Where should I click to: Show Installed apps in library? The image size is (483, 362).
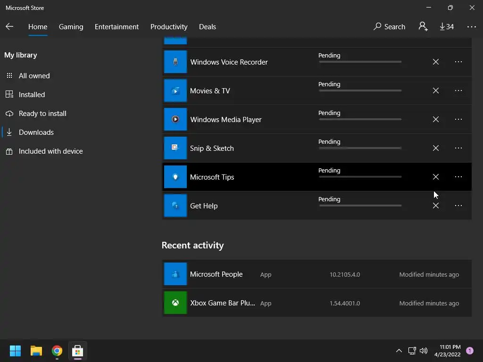[32, 94]
